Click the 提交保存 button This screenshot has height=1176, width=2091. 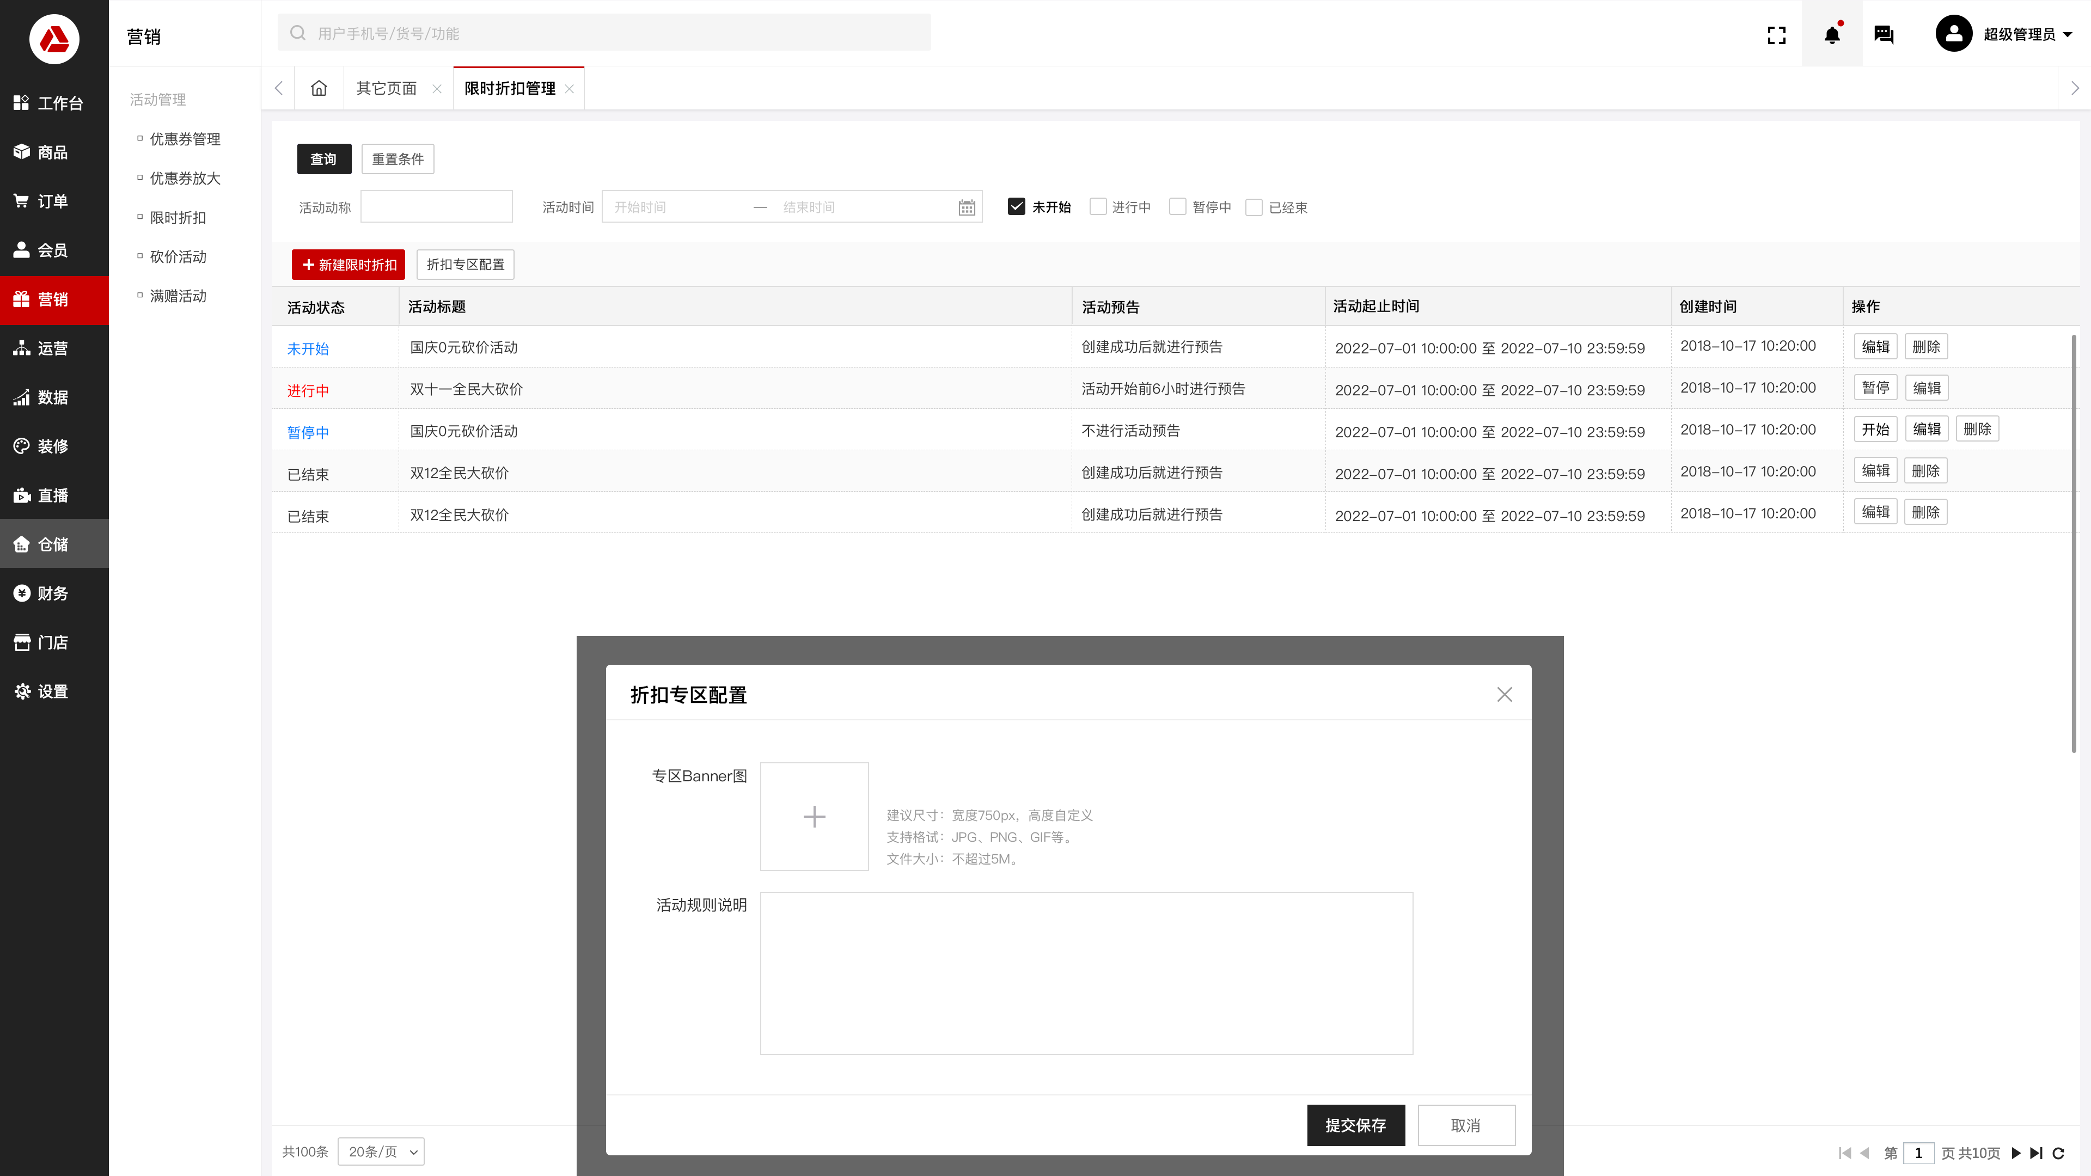coord(1355,1125)
